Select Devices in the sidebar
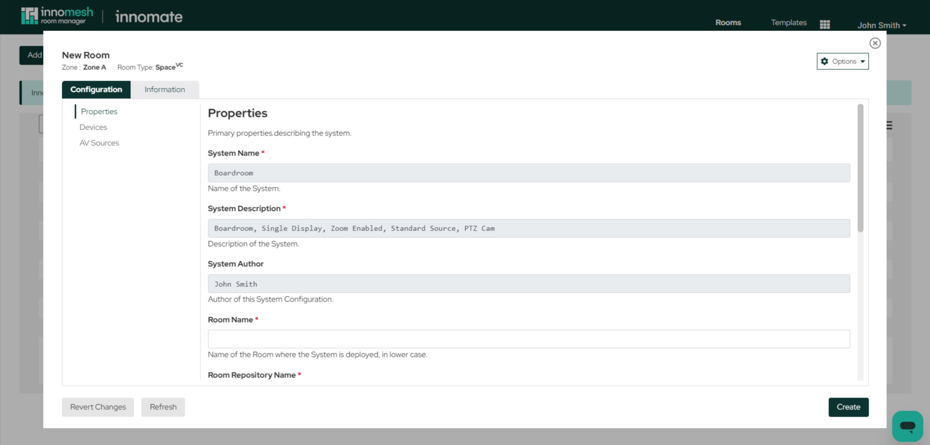Image resolution: width=930 pixels, height=445 pixels. (x=93, y=127)
